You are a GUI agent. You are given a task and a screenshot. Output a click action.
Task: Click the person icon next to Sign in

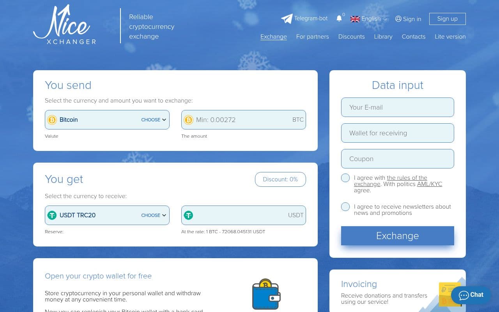(398, 19)
